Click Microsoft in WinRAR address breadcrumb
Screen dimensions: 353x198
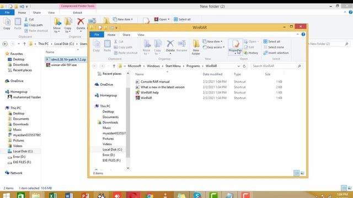134,66
